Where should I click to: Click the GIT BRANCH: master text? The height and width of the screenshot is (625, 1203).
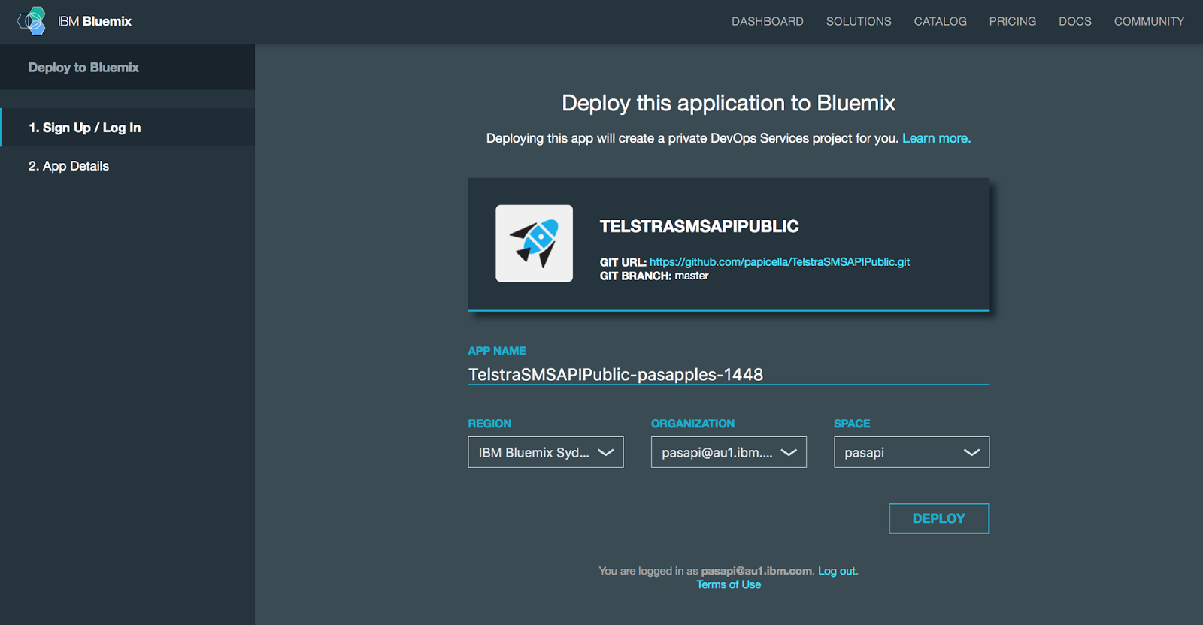pos(654,276)
